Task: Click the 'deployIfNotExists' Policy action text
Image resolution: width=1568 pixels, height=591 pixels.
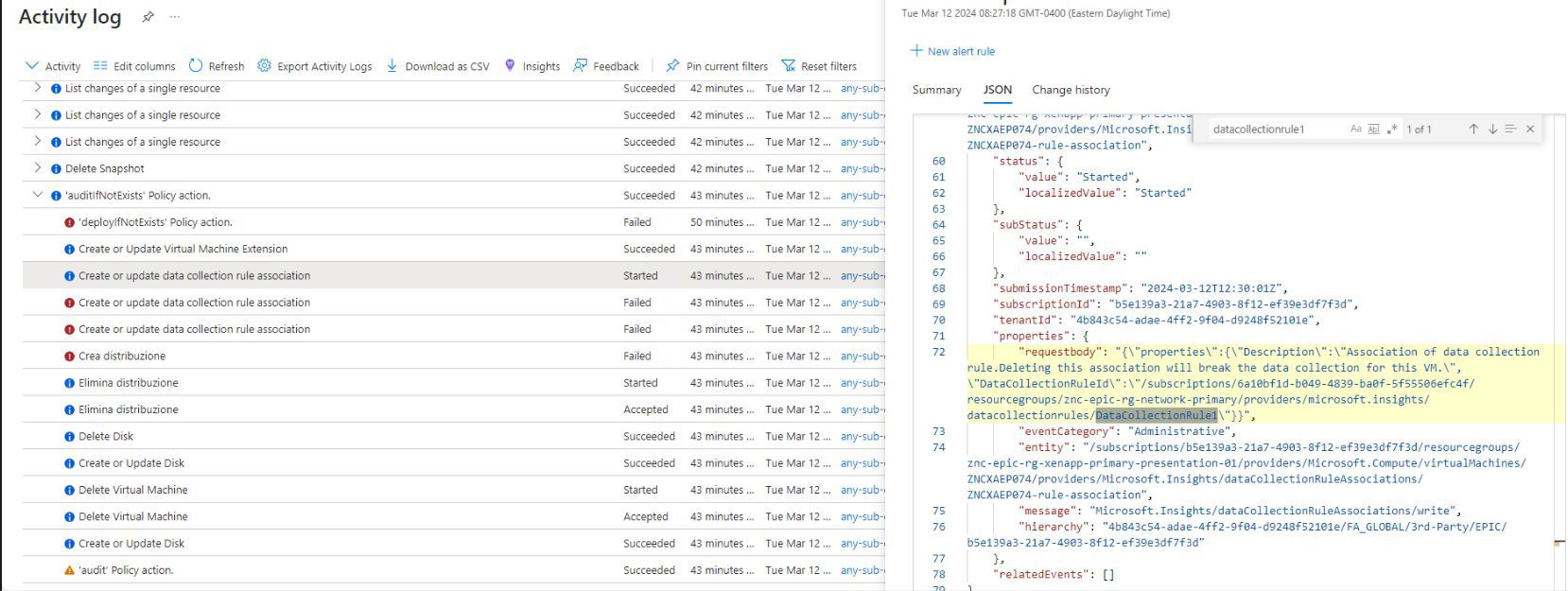Action: click(x=155, y=222)
